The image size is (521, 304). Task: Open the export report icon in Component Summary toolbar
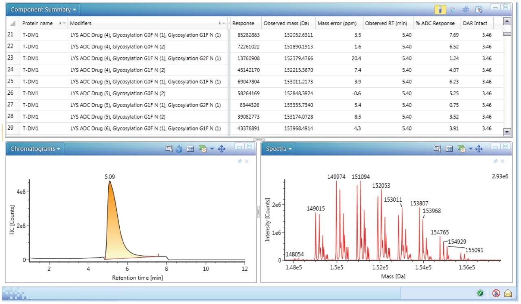point(479,9)
